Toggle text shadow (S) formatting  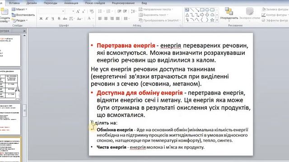pyautogui.click(x=59, y=18)
